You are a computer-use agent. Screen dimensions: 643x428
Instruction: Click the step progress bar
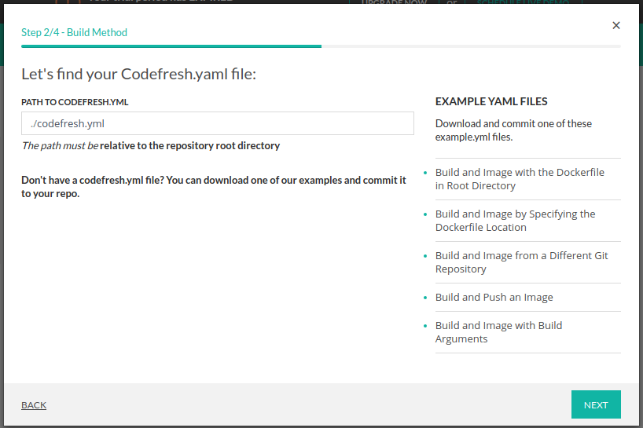pos(321,46)
